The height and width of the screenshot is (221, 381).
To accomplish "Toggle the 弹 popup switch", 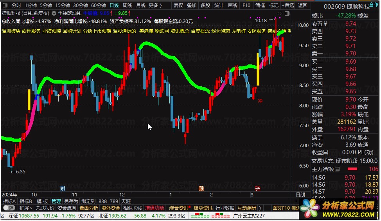I will [9, 208].
